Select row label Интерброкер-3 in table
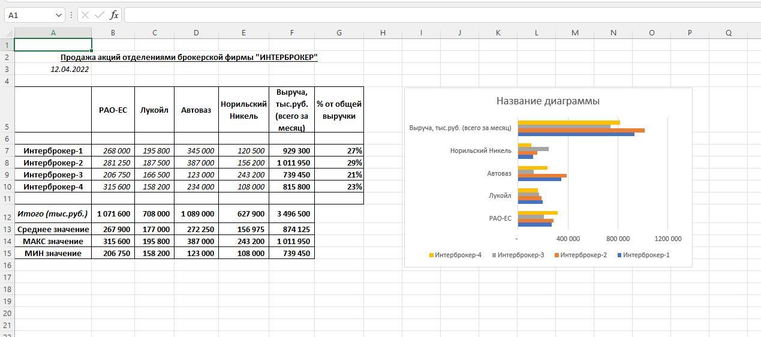 pos(53,174)
